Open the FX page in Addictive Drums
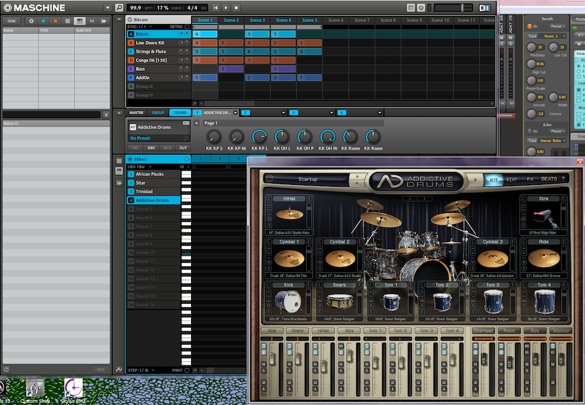This screenshot has width=585, height=405. 530,180
